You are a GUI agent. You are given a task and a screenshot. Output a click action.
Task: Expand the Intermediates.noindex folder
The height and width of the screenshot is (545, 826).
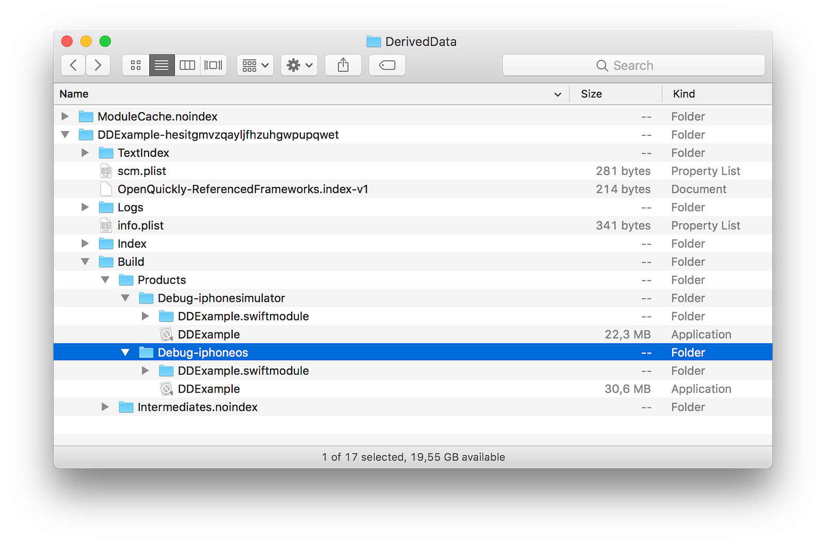(x=105, y=407)
